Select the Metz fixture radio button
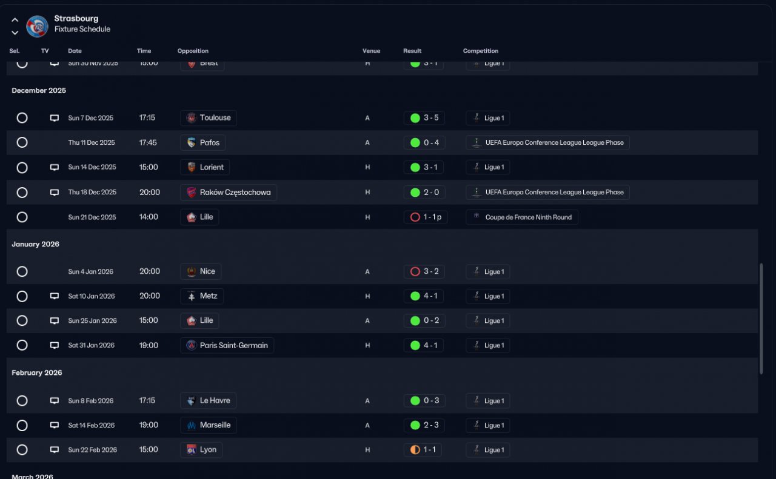 [22, 296]
